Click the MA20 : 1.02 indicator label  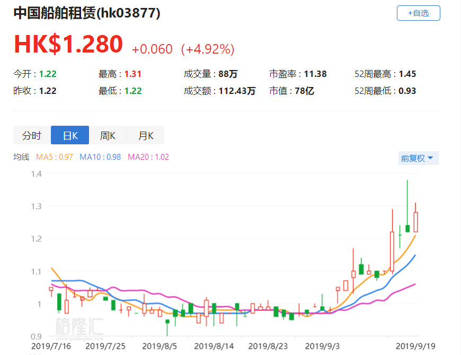pos(148,157)
